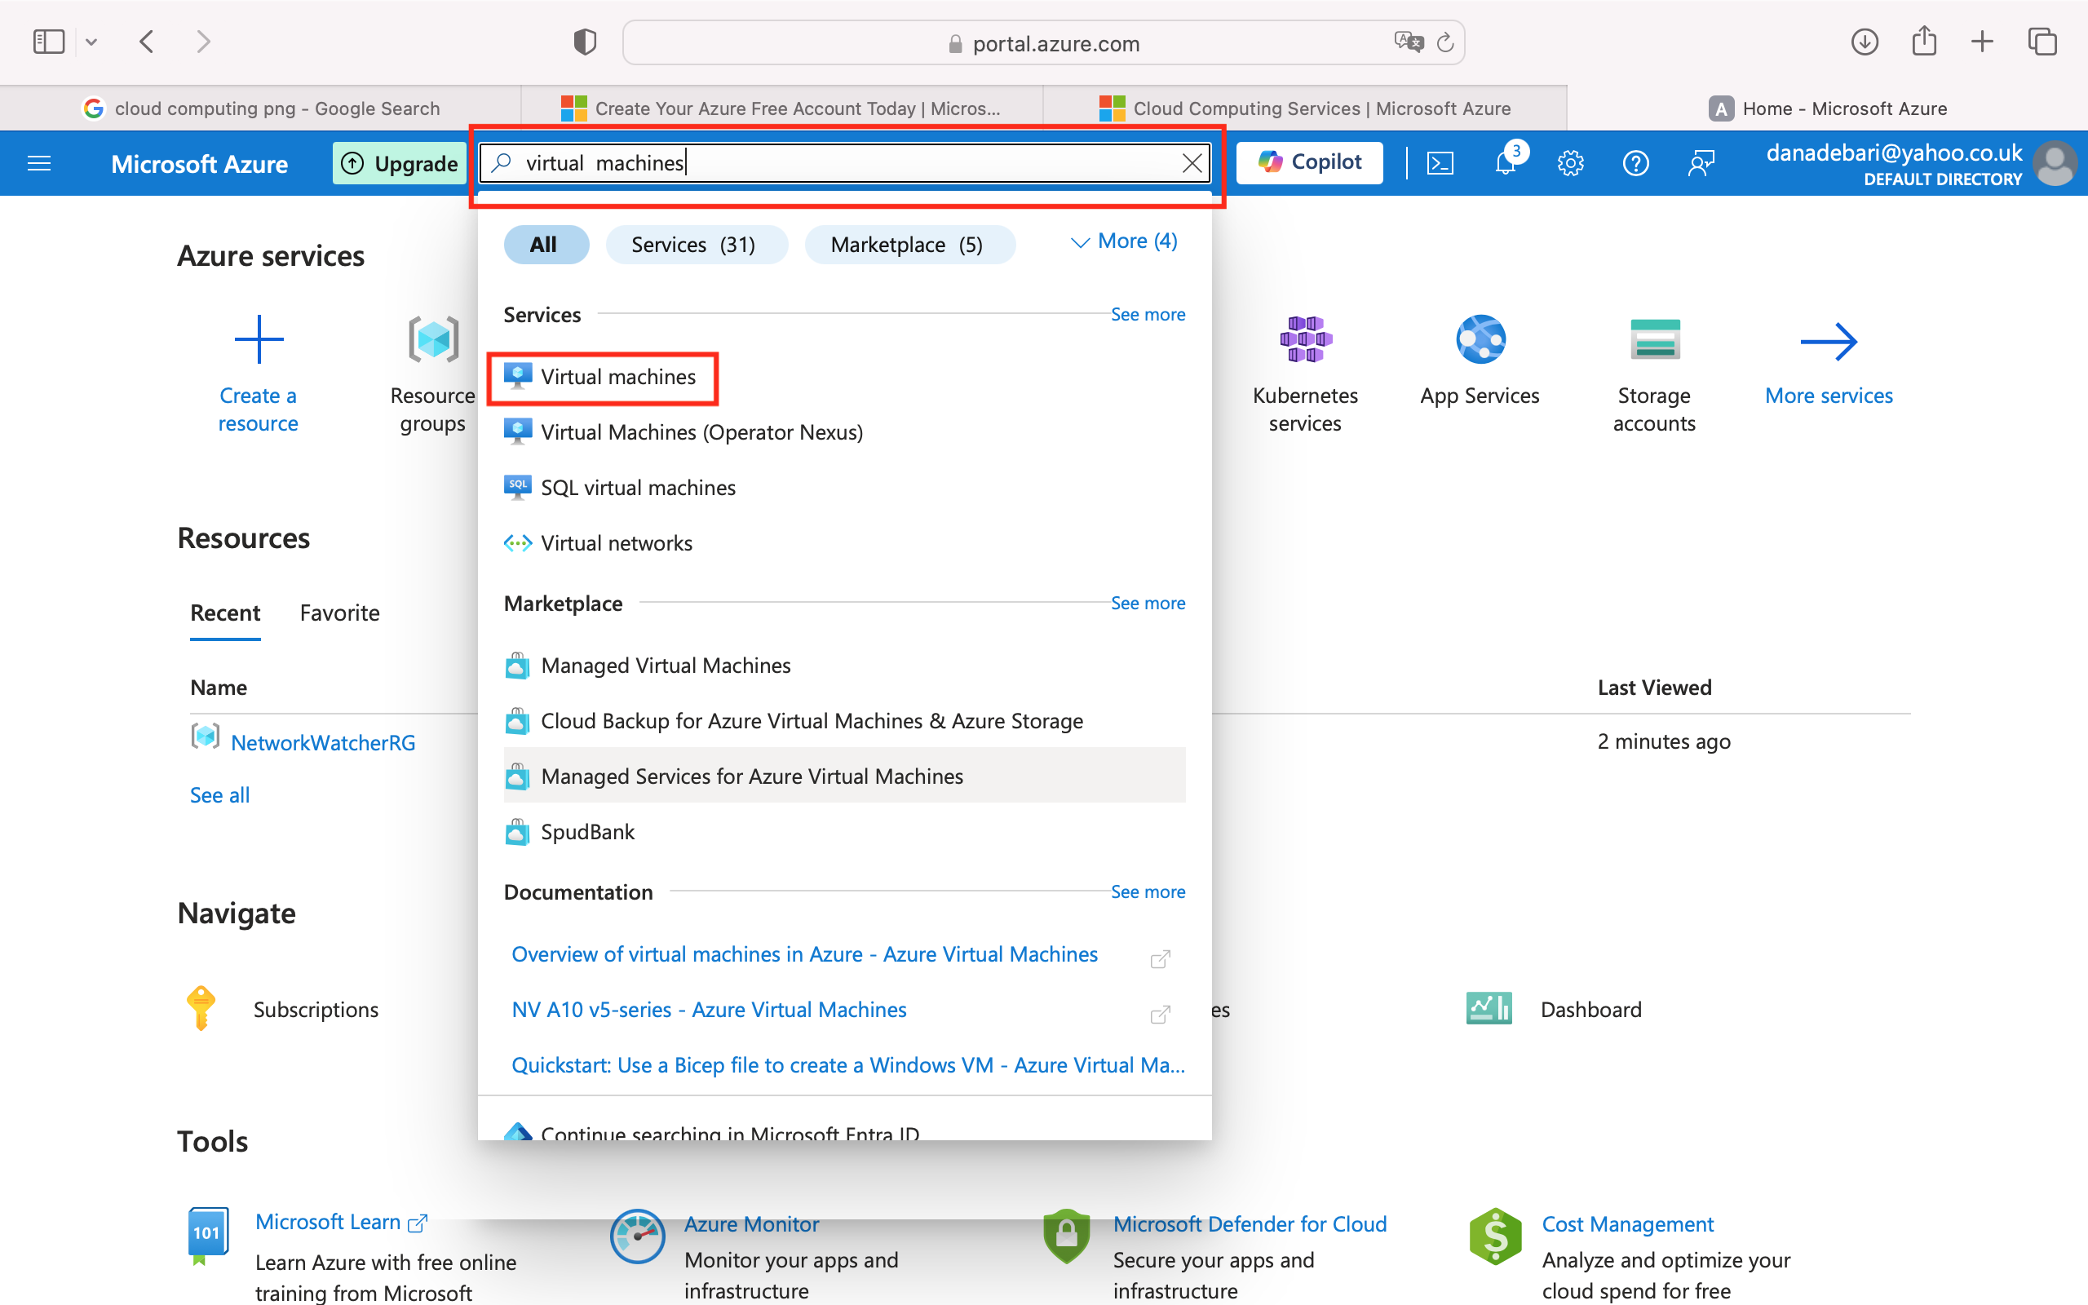Clear the search box with the X
This screenshot has height=1305, width=2088.
pos(1192,163)
